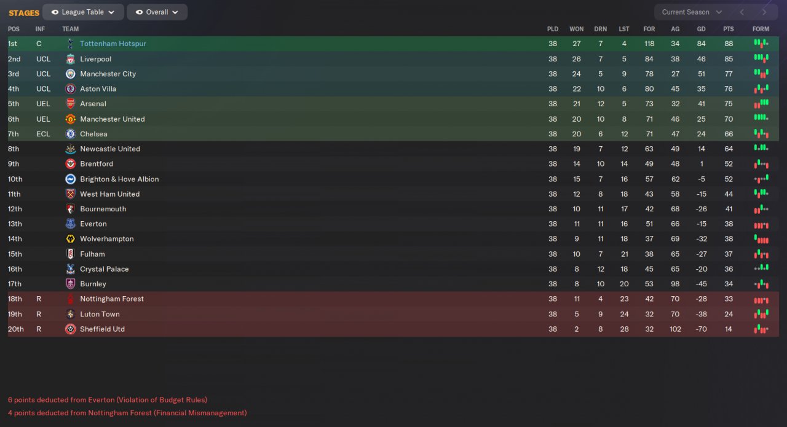Image resolution: width=787 pixels, height=427 pixels.
Task: Go to next season arrow
Action: [764, 12]
